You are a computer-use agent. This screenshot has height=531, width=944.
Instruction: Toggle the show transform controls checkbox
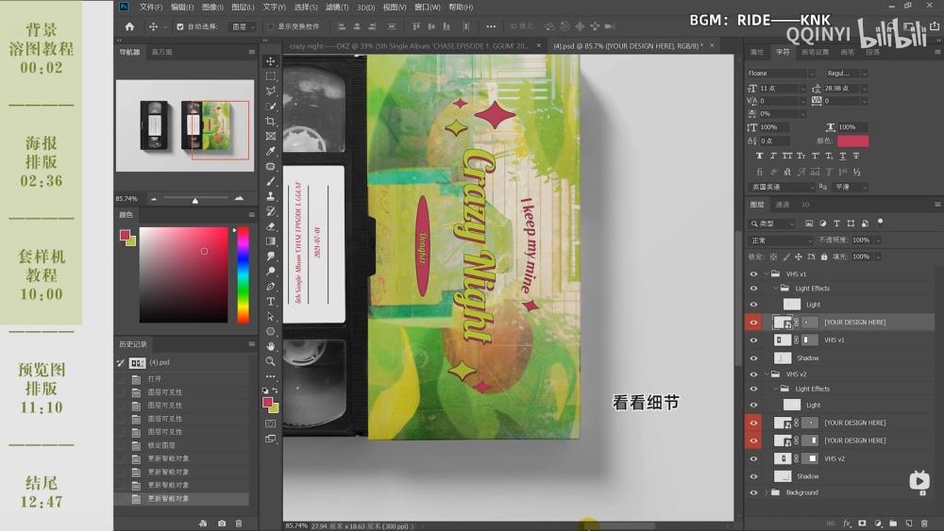(x=270, y=26)
